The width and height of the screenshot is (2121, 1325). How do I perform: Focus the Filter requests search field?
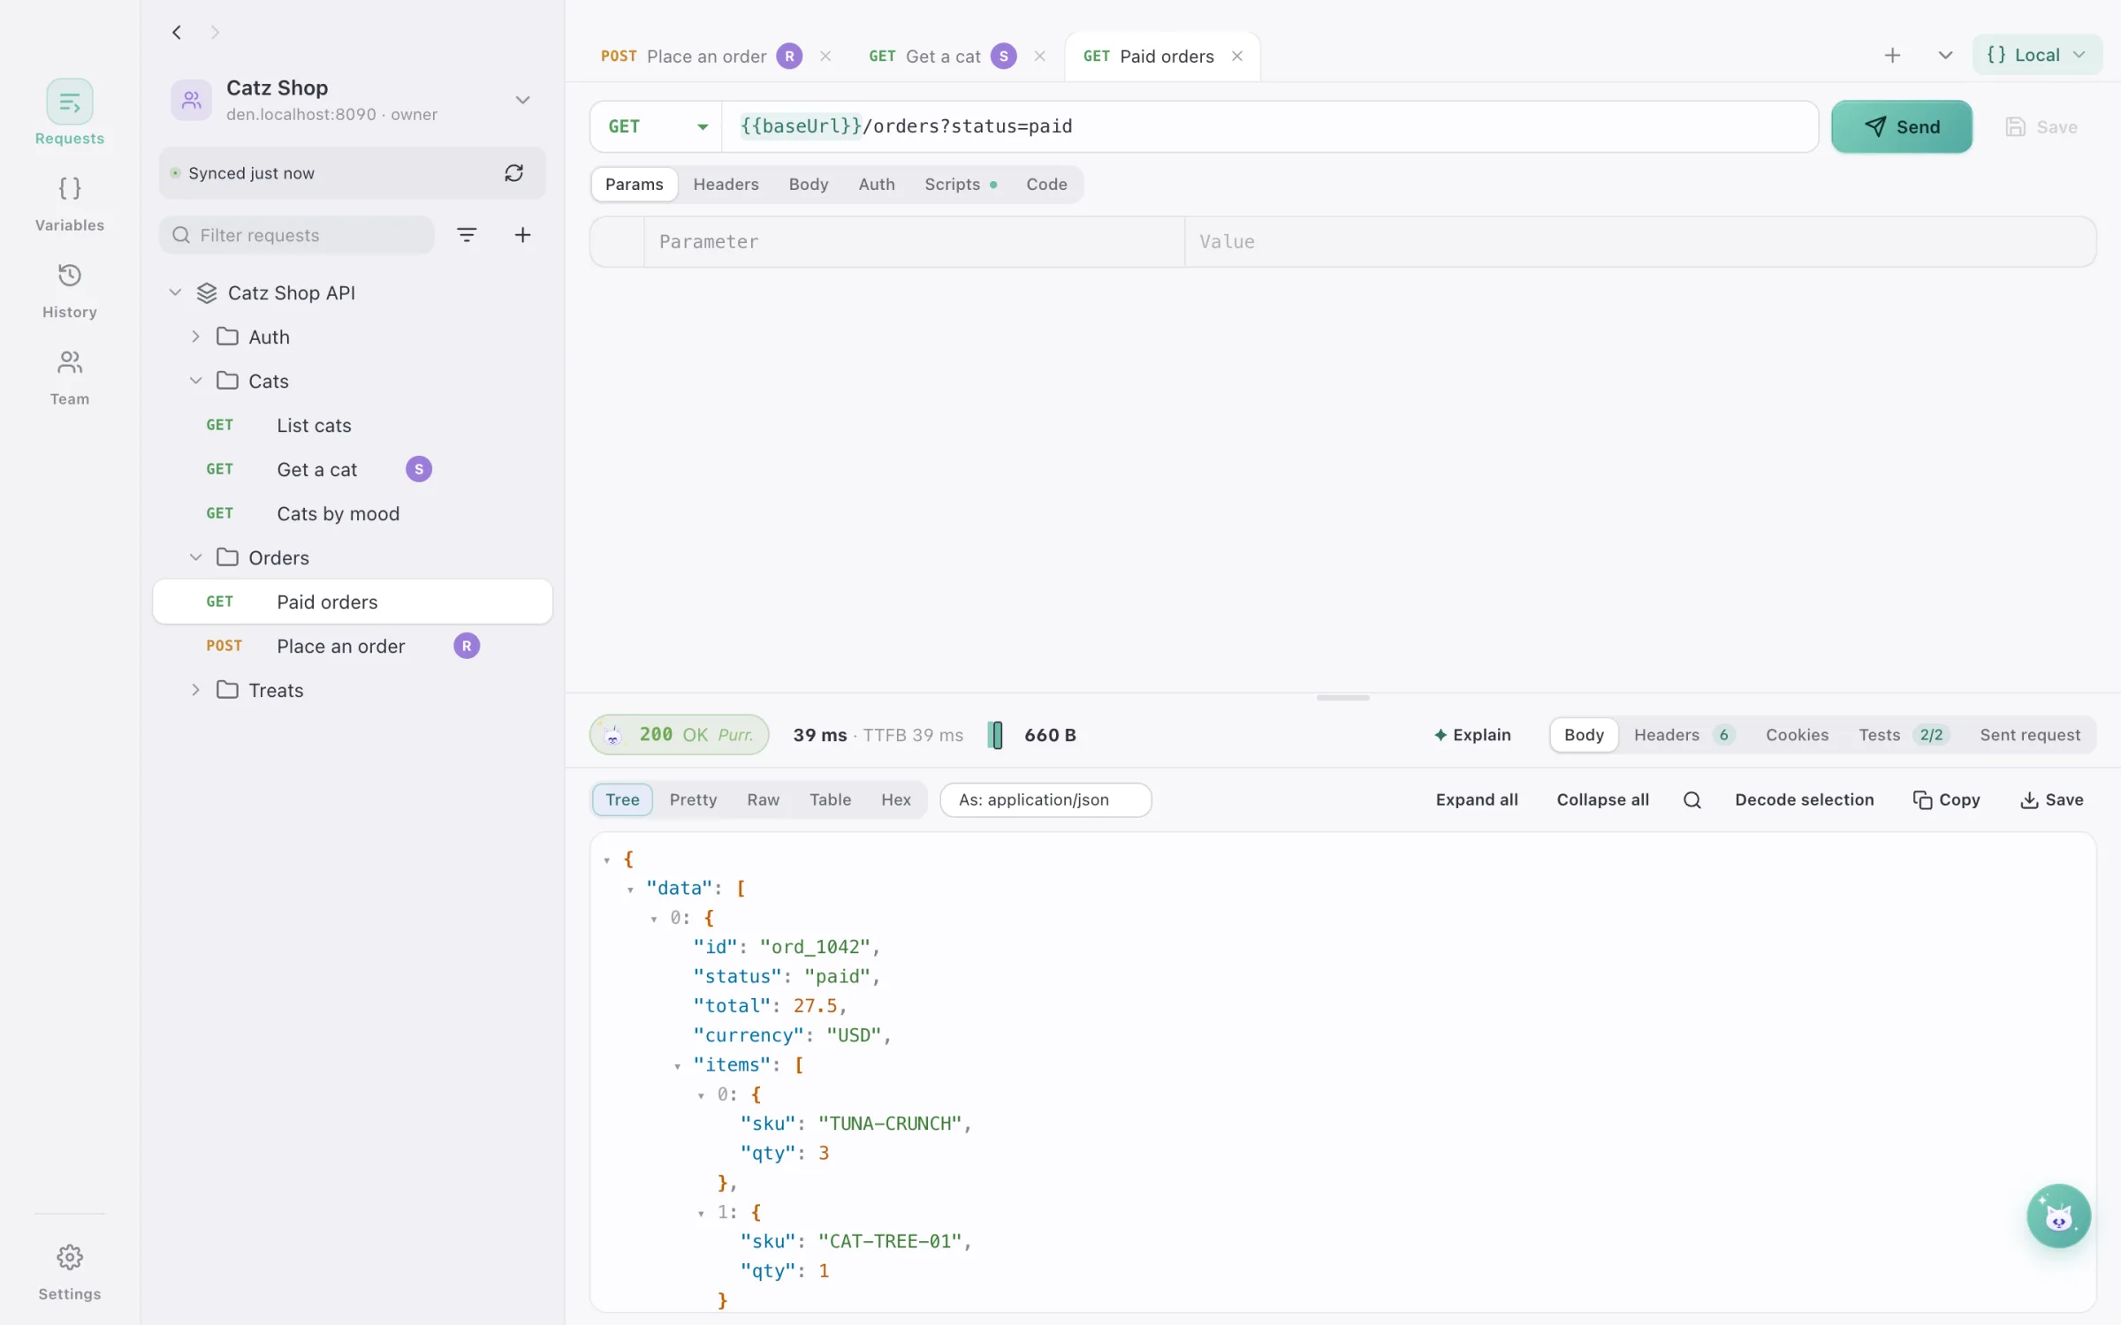point(297,235)
